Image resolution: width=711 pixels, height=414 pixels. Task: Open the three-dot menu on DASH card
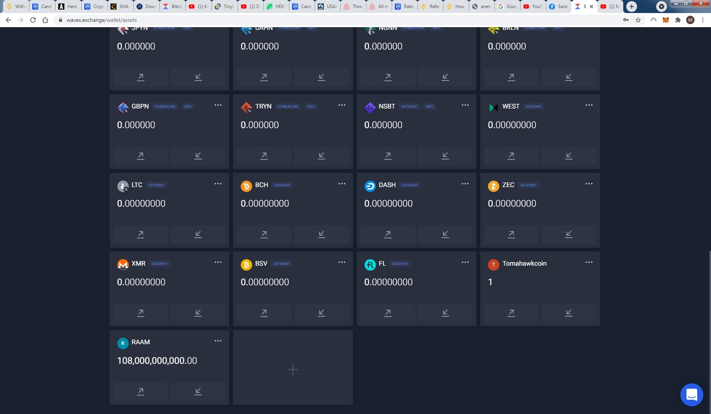pyautogui.click(x=465, y=184)
